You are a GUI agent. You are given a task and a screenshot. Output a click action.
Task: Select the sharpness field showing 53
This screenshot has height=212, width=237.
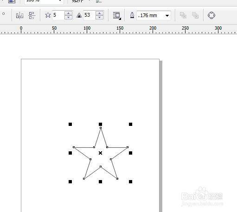click(89, 15)
